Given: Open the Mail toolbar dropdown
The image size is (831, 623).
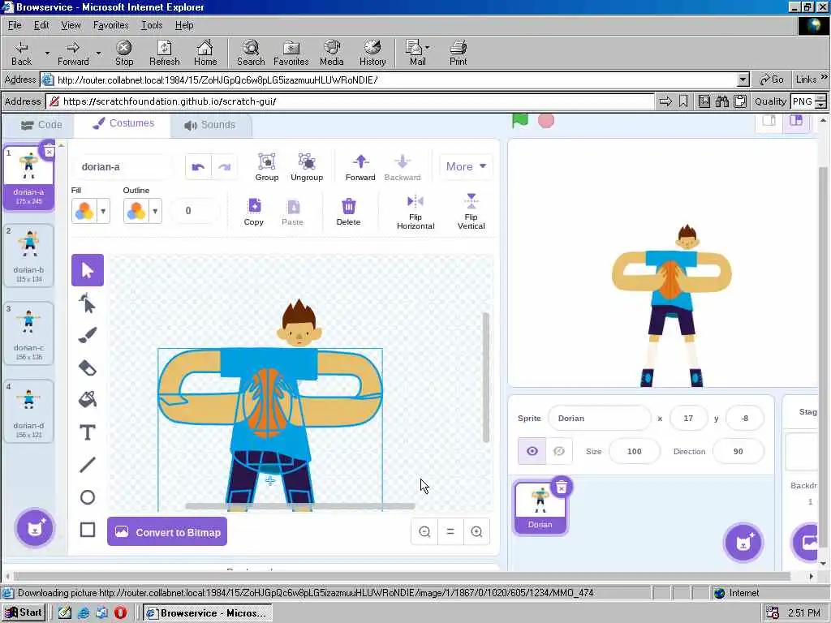Looking at the screenshot, I should [427, 47].
